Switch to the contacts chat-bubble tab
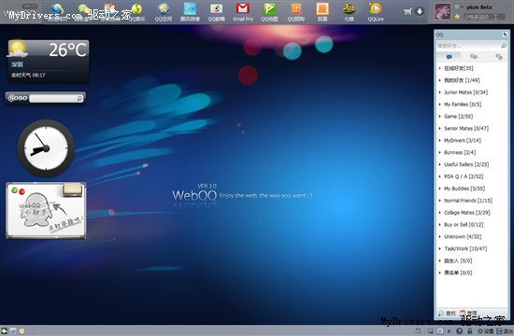The height and width of the screenshot is (336, 514). [x=450, y=57]
